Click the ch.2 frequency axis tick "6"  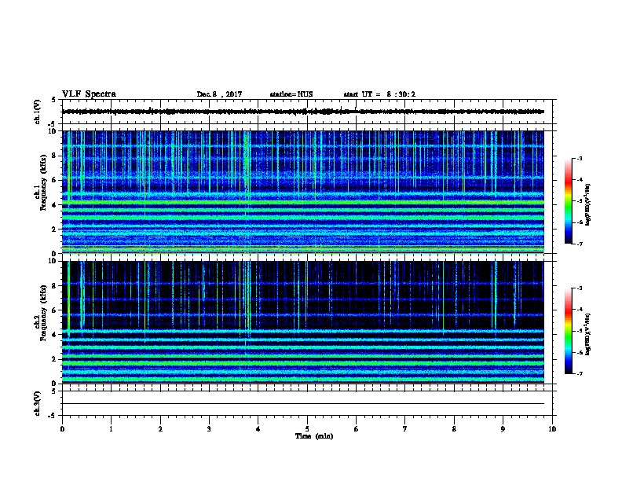[x=54, y=310]
